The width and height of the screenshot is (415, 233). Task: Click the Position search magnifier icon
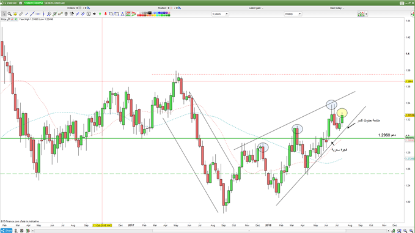(180, 8)
